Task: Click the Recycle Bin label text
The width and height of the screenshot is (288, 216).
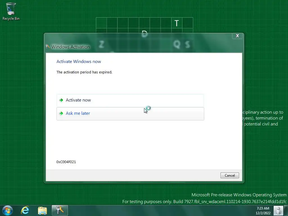Action: click(11, 19)
